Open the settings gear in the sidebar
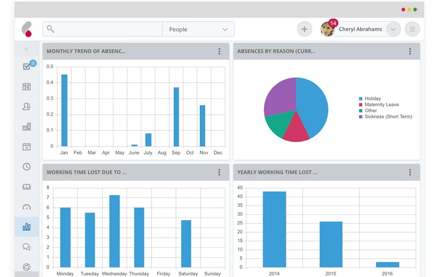The height and width of the screenshot is (277, 440). 27,267
